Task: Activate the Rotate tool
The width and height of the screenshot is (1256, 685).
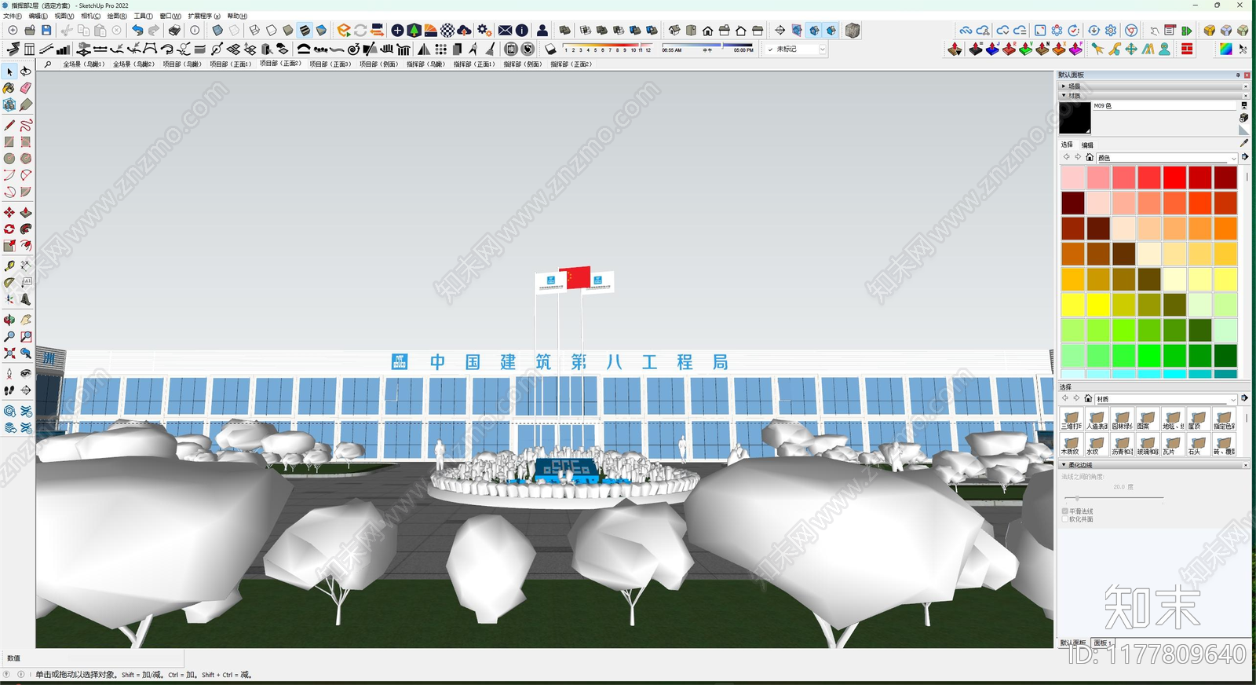Action: tap(9, 229)
